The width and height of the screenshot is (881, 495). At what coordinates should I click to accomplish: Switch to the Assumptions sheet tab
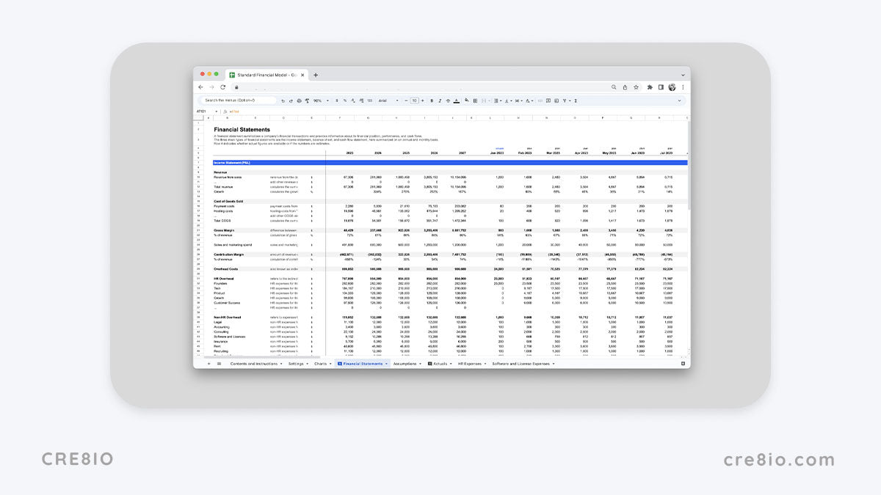(x=406, y=364)
